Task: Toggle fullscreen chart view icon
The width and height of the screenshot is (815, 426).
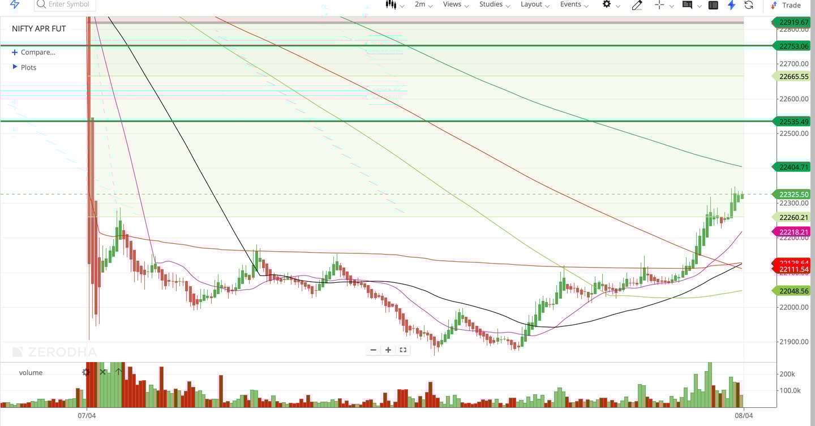Action: [x=403, y=350]
